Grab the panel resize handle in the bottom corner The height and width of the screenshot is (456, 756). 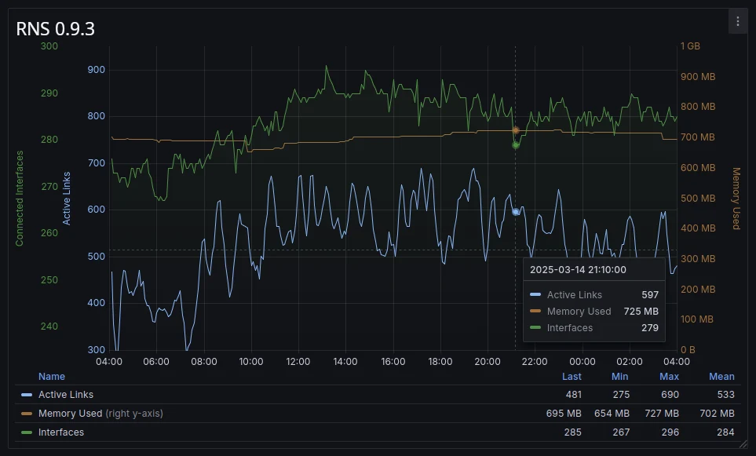[x=743, y=444]
